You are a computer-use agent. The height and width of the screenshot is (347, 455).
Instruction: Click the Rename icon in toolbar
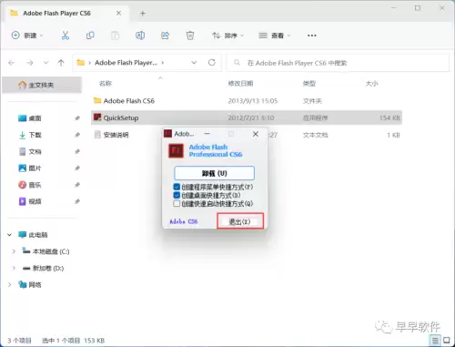pyautogui.click(x=140, y=36)
